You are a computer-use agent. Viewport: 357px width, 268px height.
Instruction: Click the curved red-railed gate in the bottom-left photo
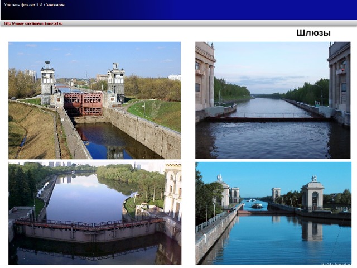90,224
